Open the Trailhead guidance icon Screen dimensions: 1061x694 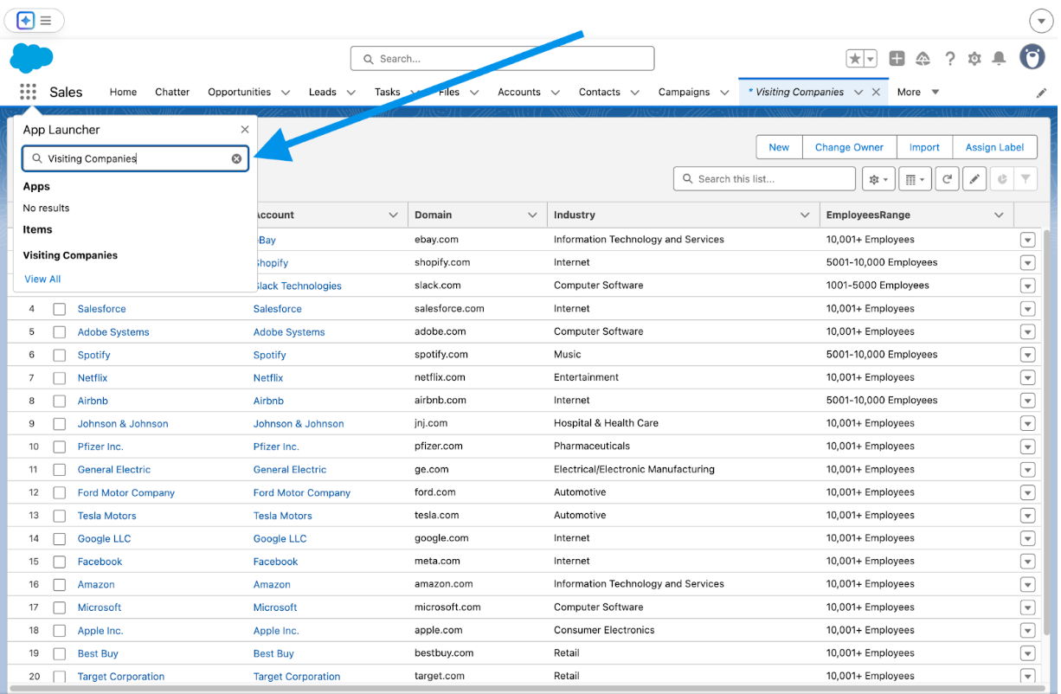923,58
